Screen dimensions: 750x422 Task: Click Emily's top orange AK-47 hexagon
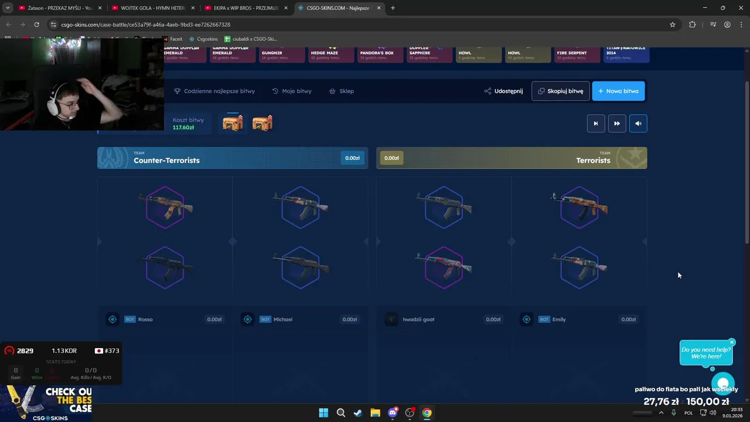579,207
